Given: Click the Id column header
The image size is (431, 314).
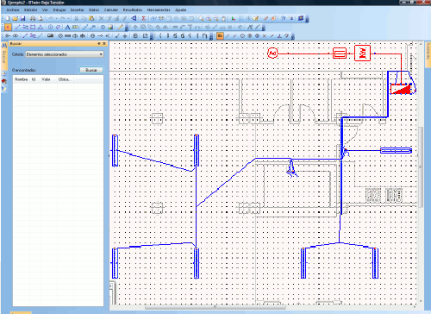Looking at the screenshot, I should point(34,79).
